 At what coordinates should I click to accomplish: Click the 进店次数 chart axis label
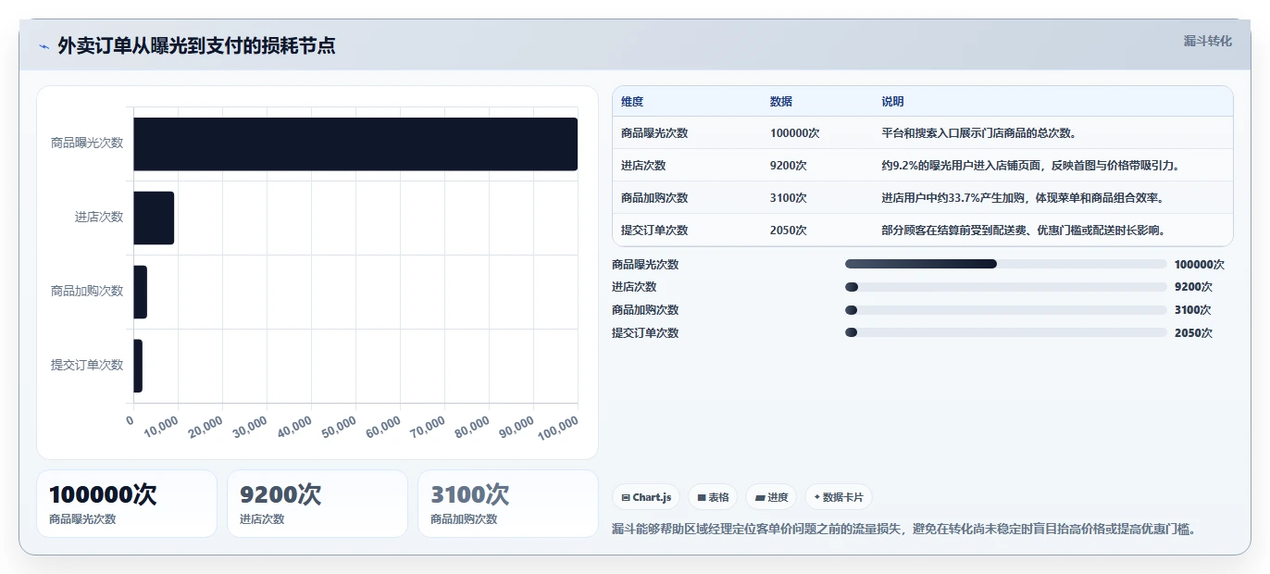99,218
